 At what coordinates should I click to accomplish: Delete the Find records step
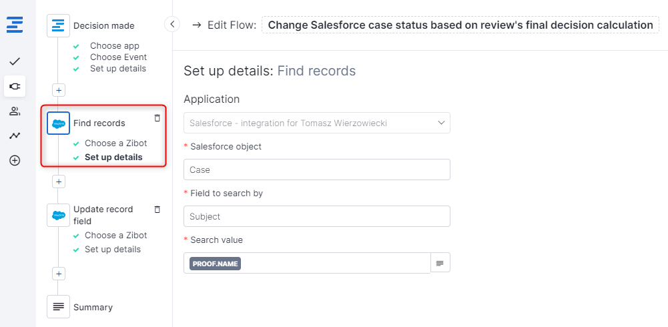click(157, 118)
